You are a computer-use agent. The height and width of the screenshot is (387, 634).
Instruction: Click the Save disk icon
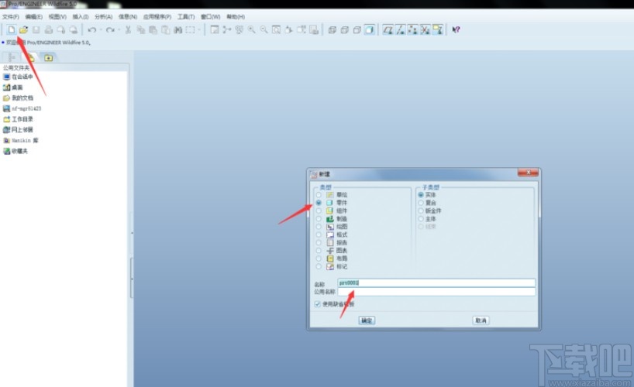(36, 29)
